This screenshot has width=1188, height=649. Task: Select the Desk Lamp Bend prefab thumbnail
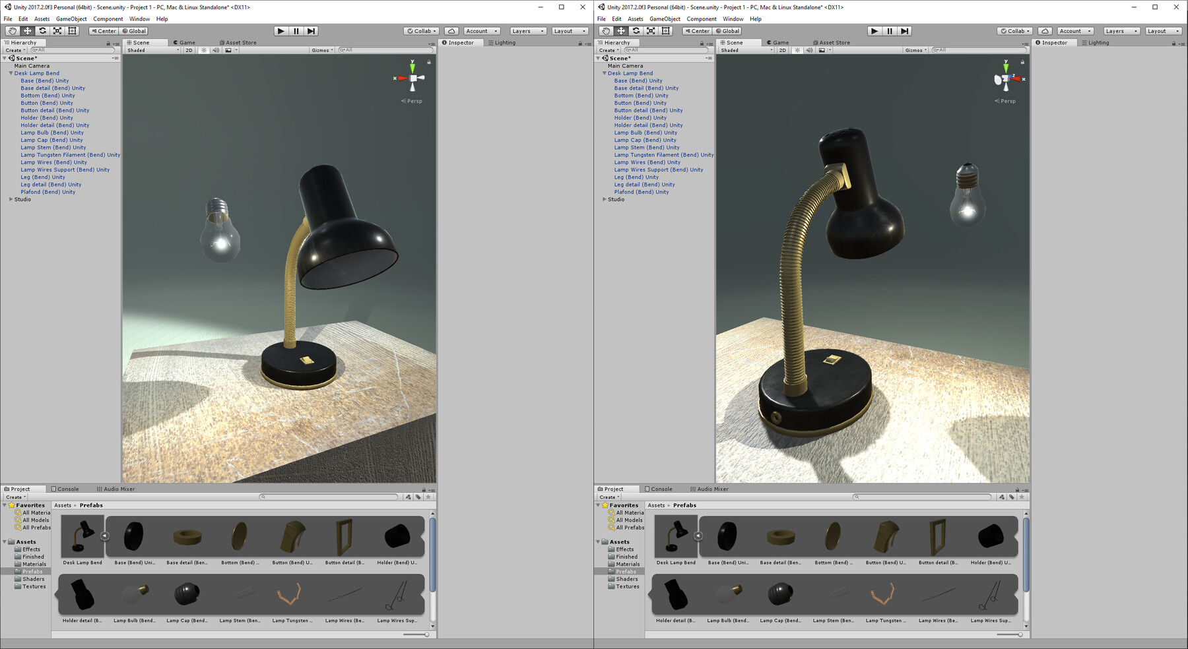pyautogui.click(x=82, y=536)
